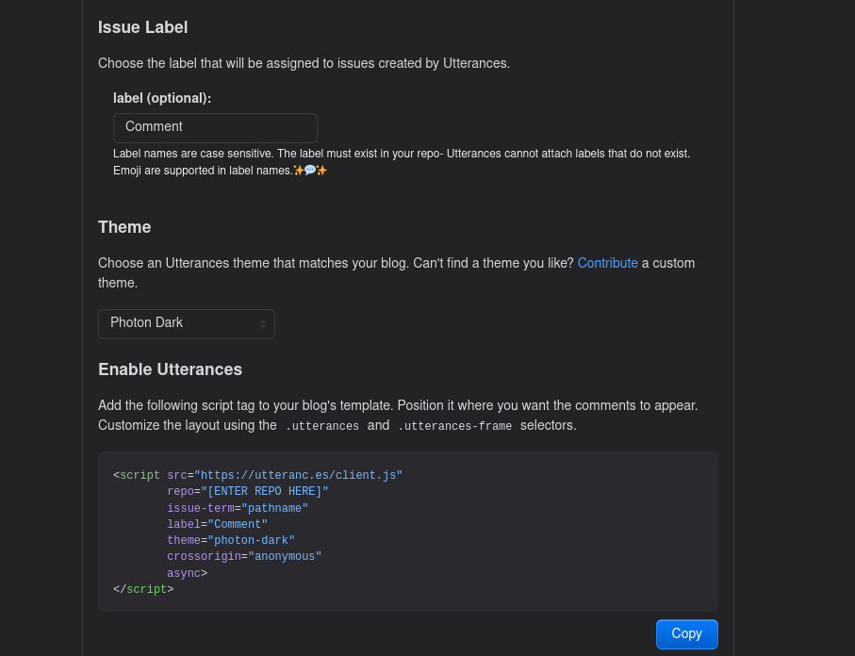The width and height of the screenshot is (855, 656).
Task: Click 'Add the following script tag' paragraph
Action: (398, 416)
